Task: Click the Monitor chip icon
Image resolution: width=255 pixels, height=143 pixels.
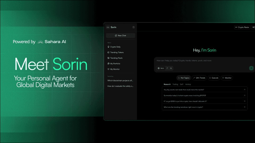Action: (x=223, y=78)
